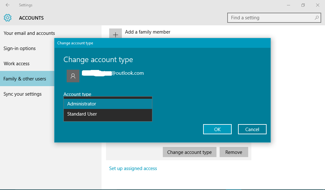Cancel the Change account type dialog
The height and width of the screenshot is (190, 325).
click(x=252, y=129)
